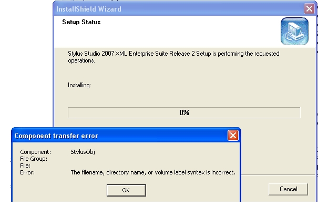Click the Setup Status heading

coord(81,22)
